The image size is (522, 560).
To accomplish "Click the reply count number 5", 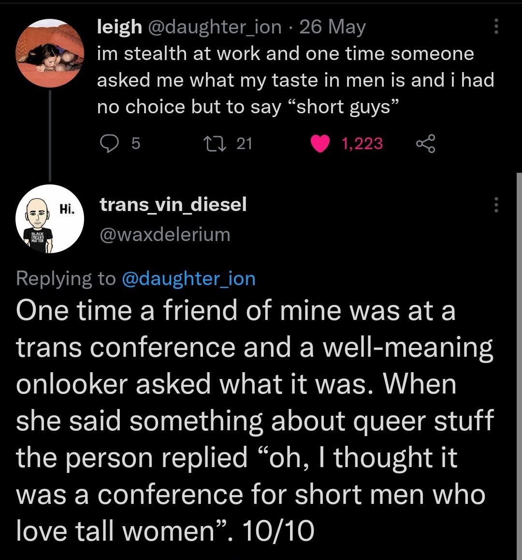I will click(135, 143).
